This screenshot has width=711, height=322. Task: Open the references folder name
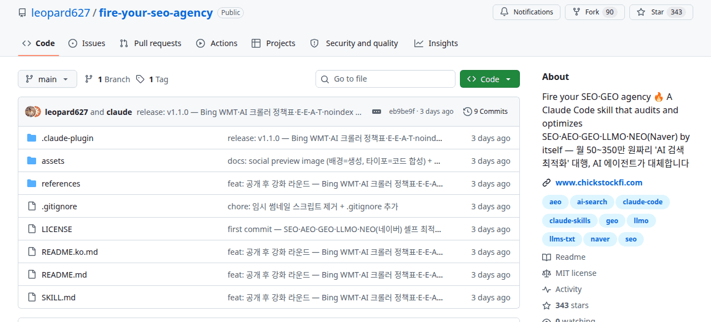click(x=61, y=184)
